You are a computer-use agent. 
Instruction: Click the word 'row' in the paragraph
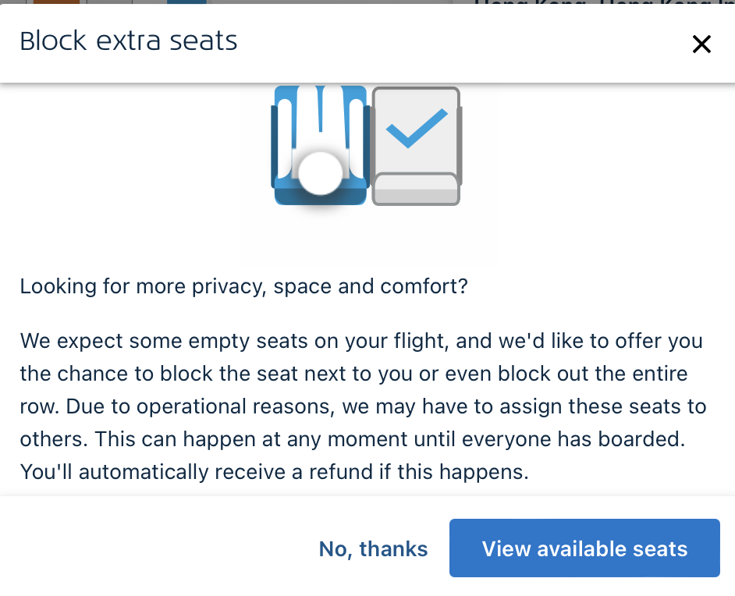click(37, 406)
